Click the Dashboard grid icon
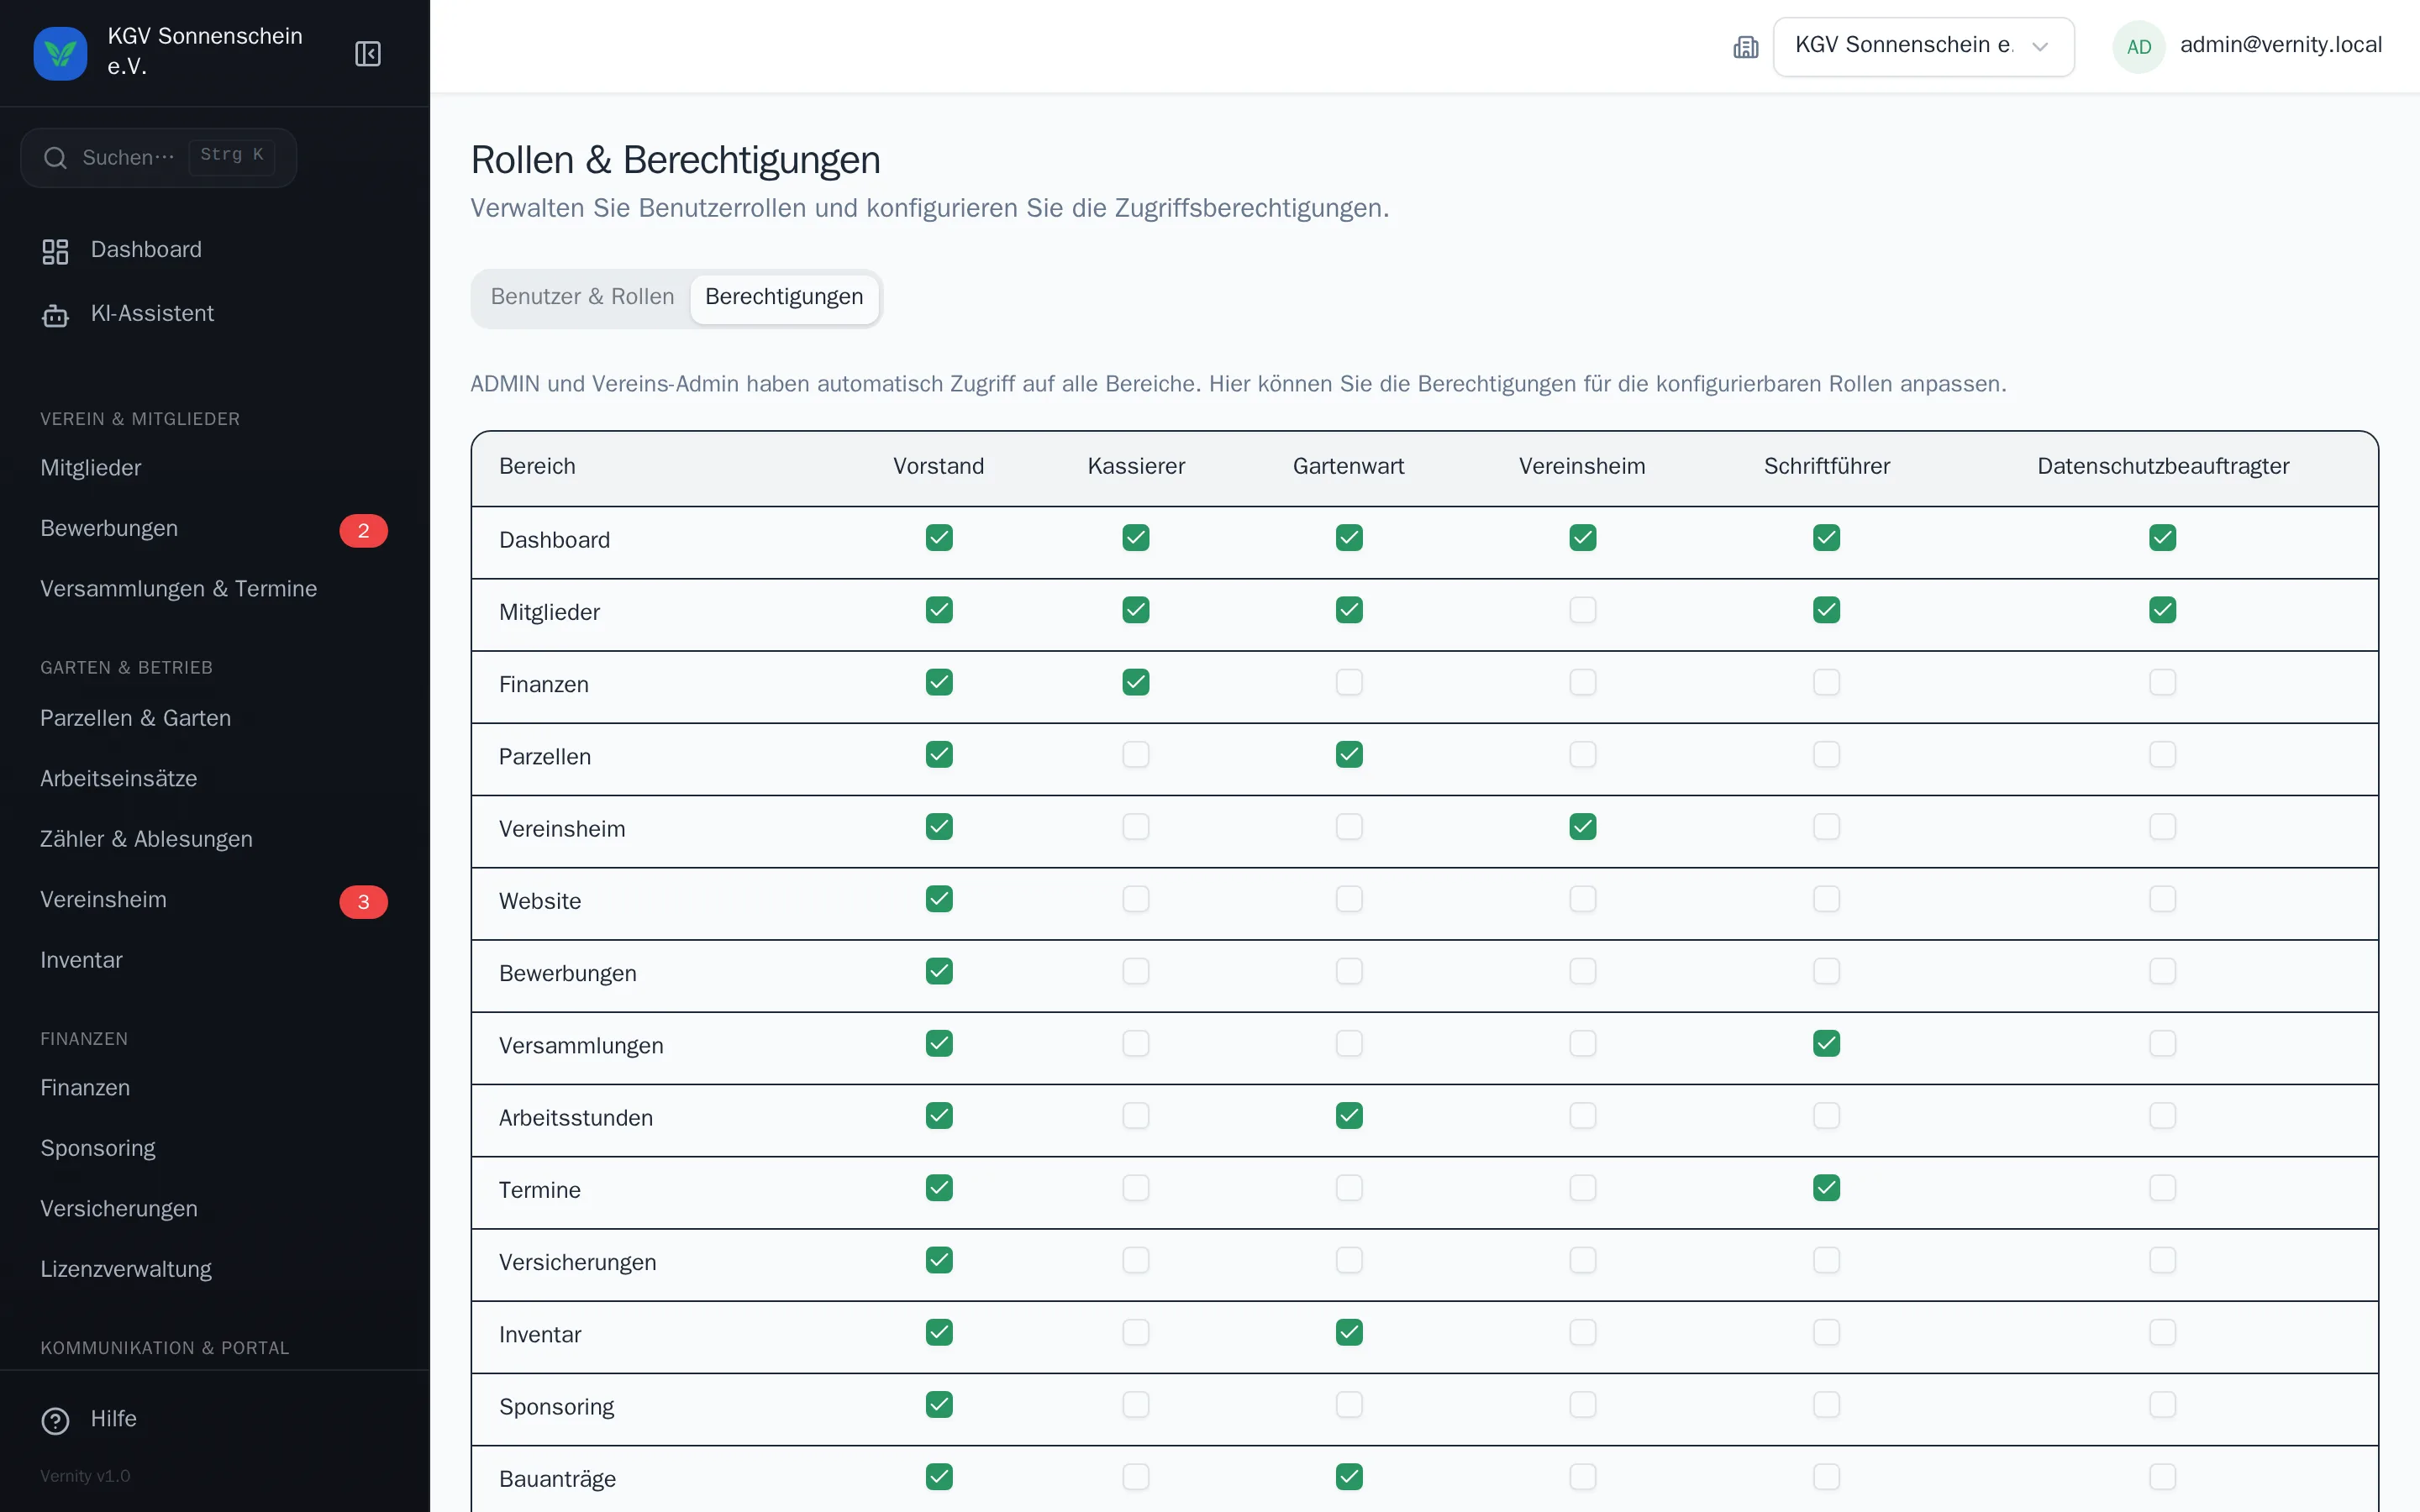The image size is (2420, 1512). tap(55, 251)
